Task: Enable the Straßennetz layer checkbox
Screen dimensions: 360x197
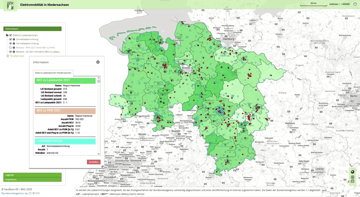Action: [x=8, y=56]
